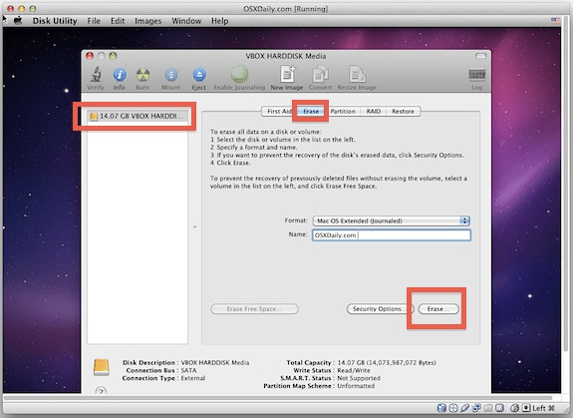Screen dimensions: 573x418
Task: Select the 14.07 GB VBOX HARDDISK drive
Action: (138, 117)
